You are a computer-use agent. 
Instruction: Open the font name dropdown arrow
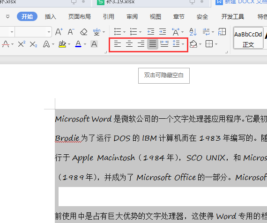click(x=12, y=32)
